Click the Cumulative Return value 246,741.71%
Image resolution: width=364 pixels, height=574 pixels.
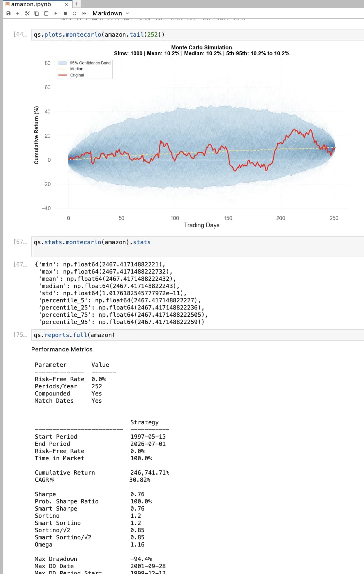(150, 473)
